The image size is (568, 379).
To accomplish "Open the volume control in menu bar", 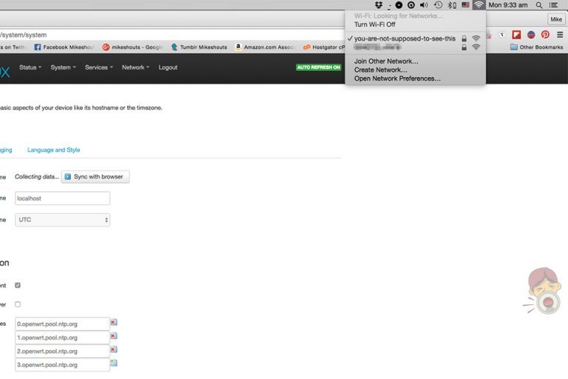I will click(x=424, y=5).
